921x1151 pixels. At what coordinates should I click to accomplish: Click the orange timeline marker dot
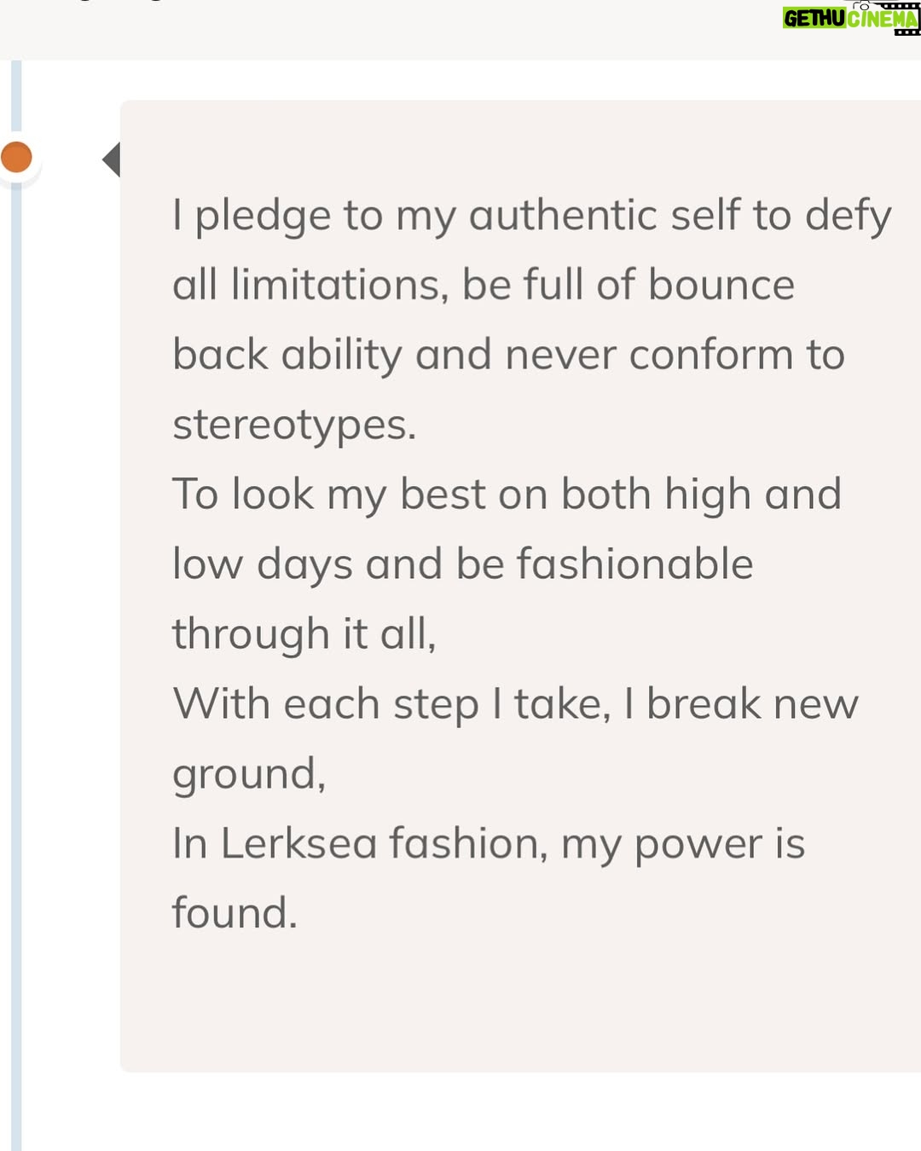pos(16,157)
